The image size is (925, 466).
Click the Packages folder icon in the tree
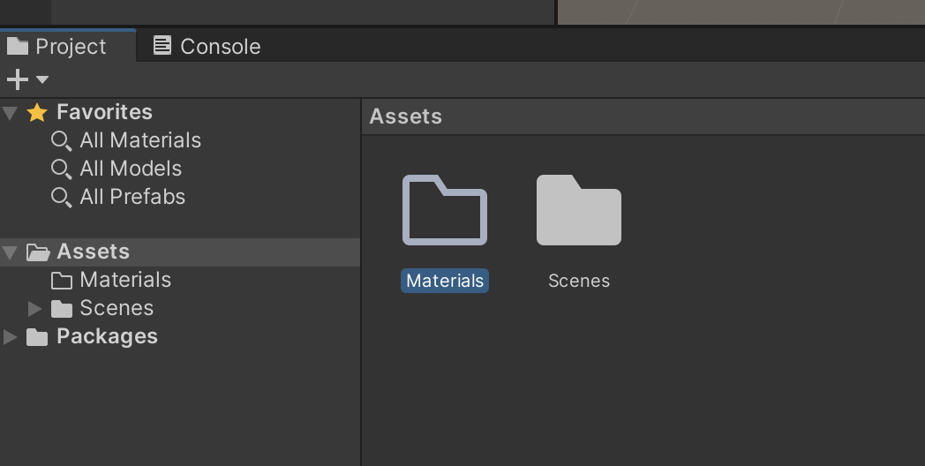click(36, 337)
